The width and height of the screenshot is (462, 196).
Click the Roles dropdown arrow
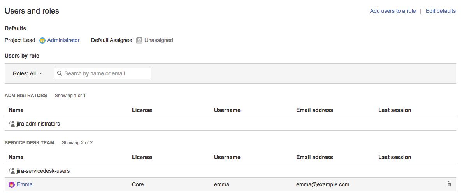pyautogui.click(x=40, y=73)
